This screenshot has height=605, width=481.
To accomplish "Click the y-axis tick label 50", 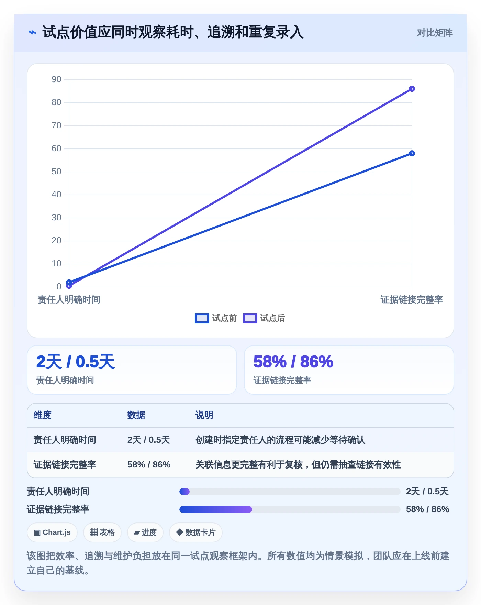I will click(56, 172).
